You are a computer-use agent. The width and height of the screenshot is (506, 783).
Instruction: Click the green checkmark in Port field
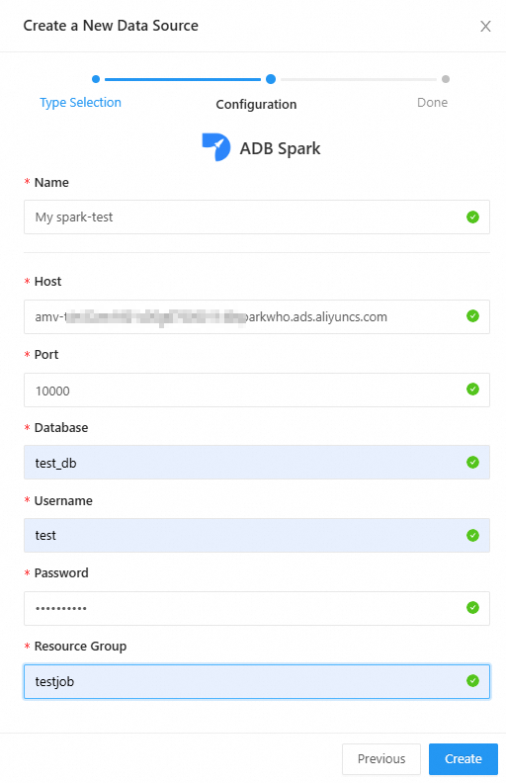472,389
